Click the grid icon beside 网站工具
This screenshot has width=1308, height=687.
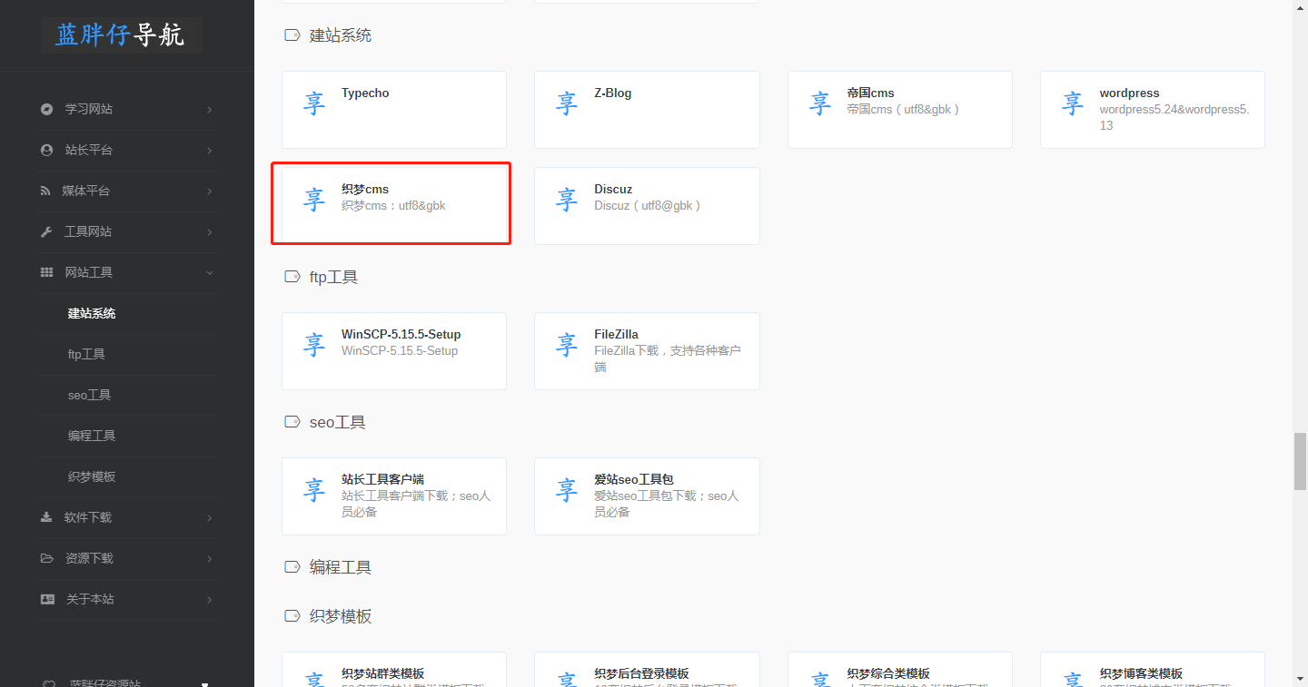pyautogui.click(x=46, y=272)
